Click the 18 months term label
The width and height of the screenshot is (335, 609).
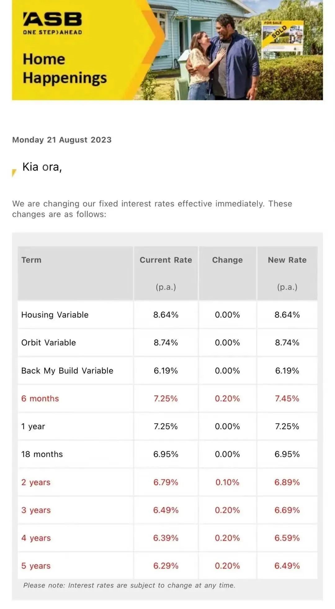pos(42,454)
